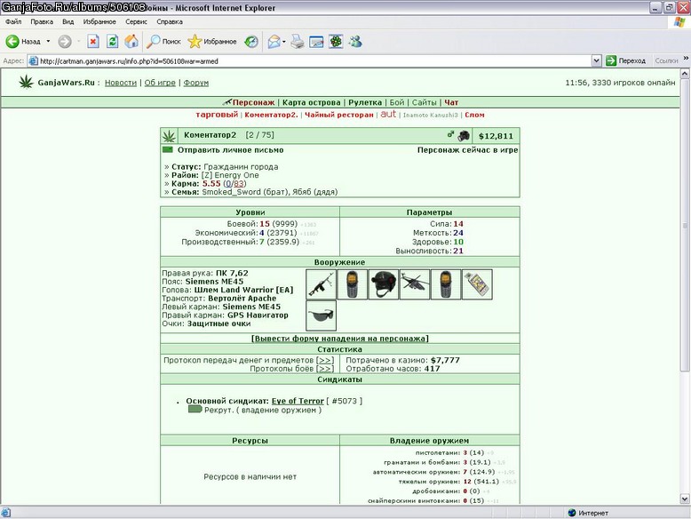Viewport: 691px width, 519px height.
Task: Click the protective glasses item icon
Action: [321, 315]
